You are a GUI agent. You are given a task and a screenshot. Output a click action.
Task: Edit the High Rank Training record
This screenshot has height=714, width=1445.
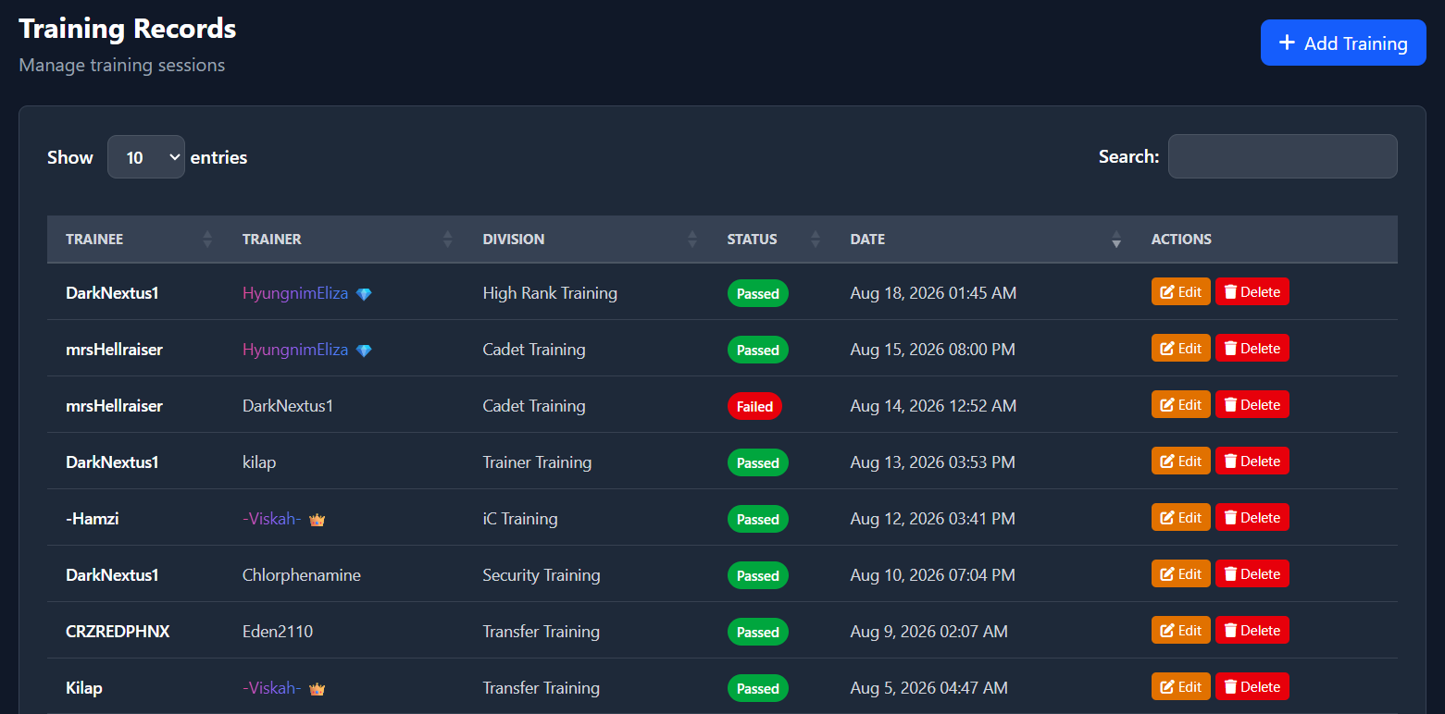click(1180, 291)
